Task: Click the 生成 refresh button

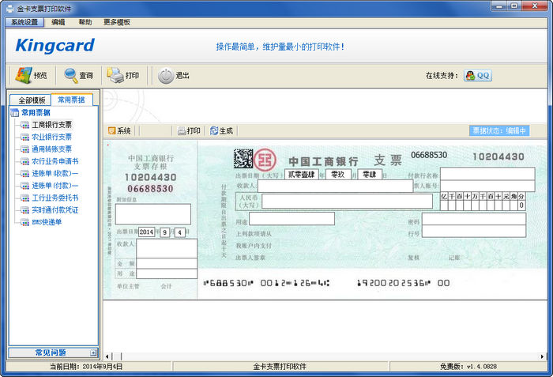Action: click(x=221, y=131)
